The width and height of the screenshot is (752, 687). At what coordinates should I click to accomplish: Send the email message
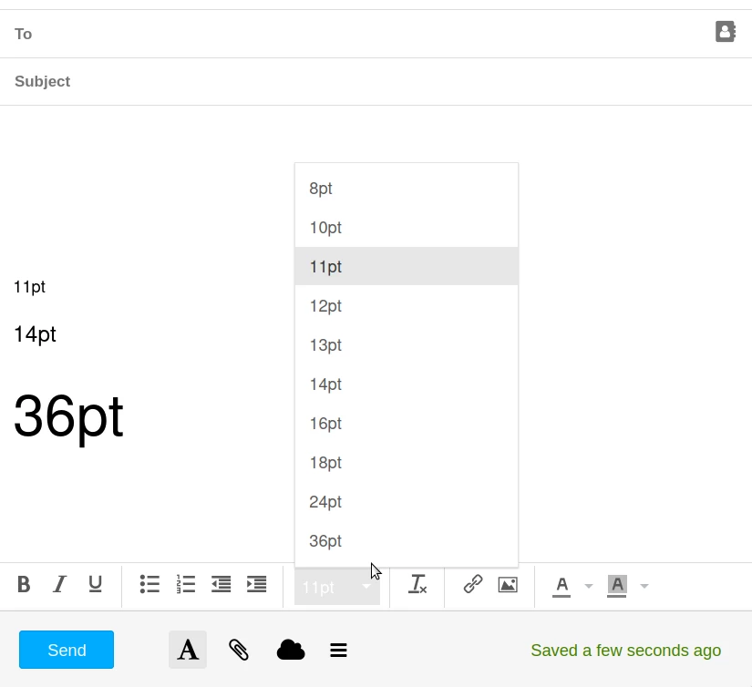click(67, 650)
